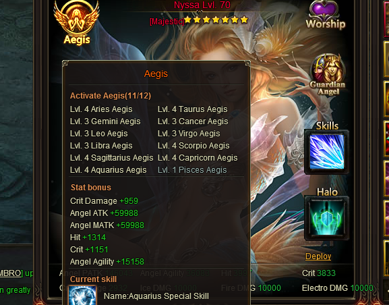389x305 pixels.
Task: Select Lvl. 4 Aries Aegis entry
Action: [101, 109]
